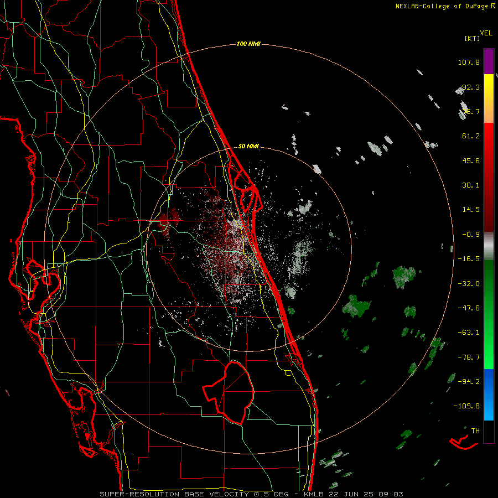
Task: Click the NEXLAB-College of DuPage title
Action: tap(445, 6)
